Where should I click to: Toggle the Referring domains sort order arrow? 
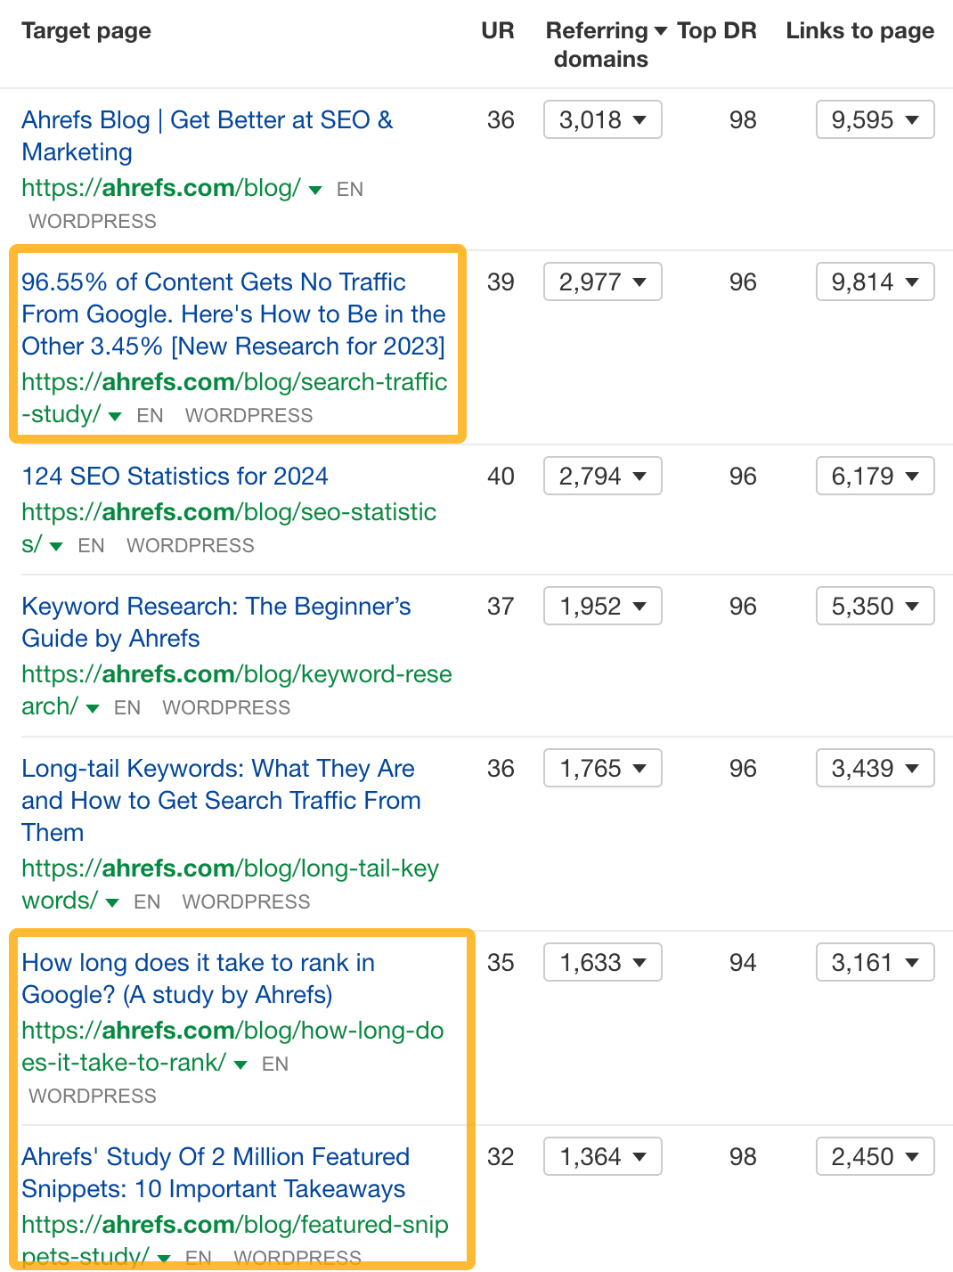point(657,29)
